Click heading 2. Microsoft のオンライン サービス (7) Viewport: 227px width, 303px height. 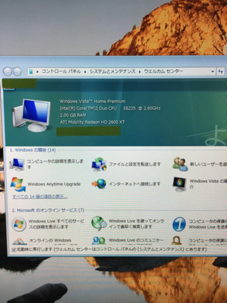point(48,210)
